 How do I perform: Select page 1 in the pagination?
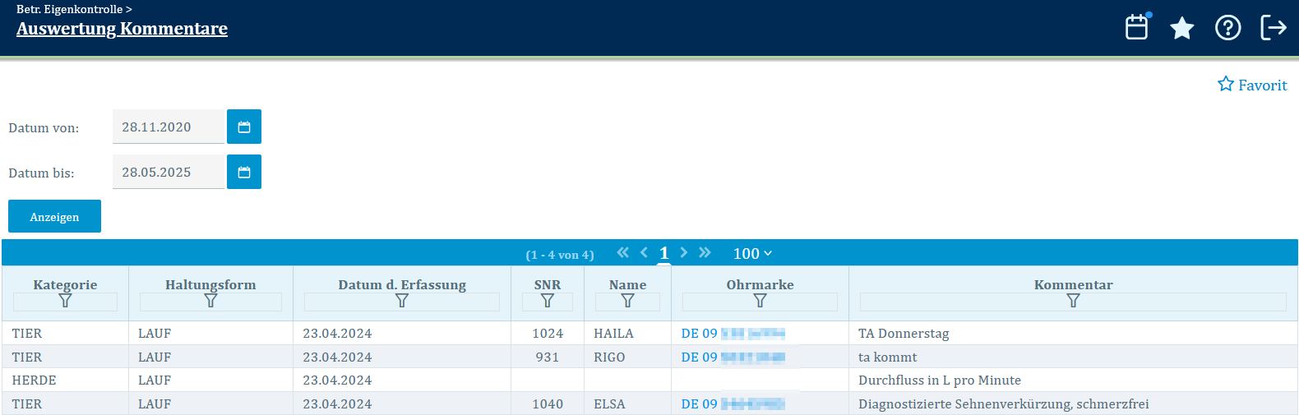coord(664,254)
